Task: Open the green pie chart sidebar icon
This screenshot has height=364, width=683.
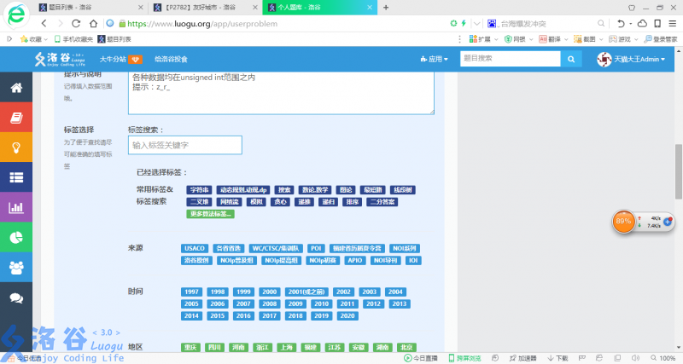Action: pyautogui.click(x=15, y=237)
